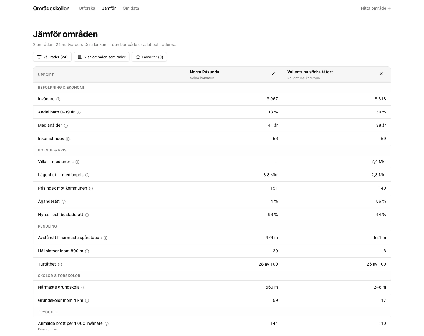
Task: Click info icon beside Villa — medianpris
Action: pos(77,162)
